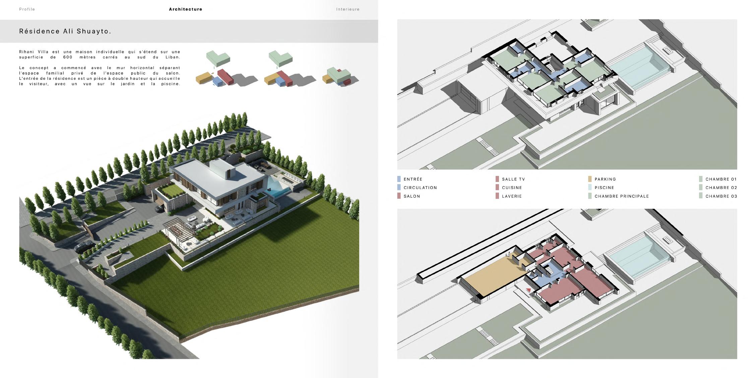Click the CUISINE legend label

click(512, 188)
